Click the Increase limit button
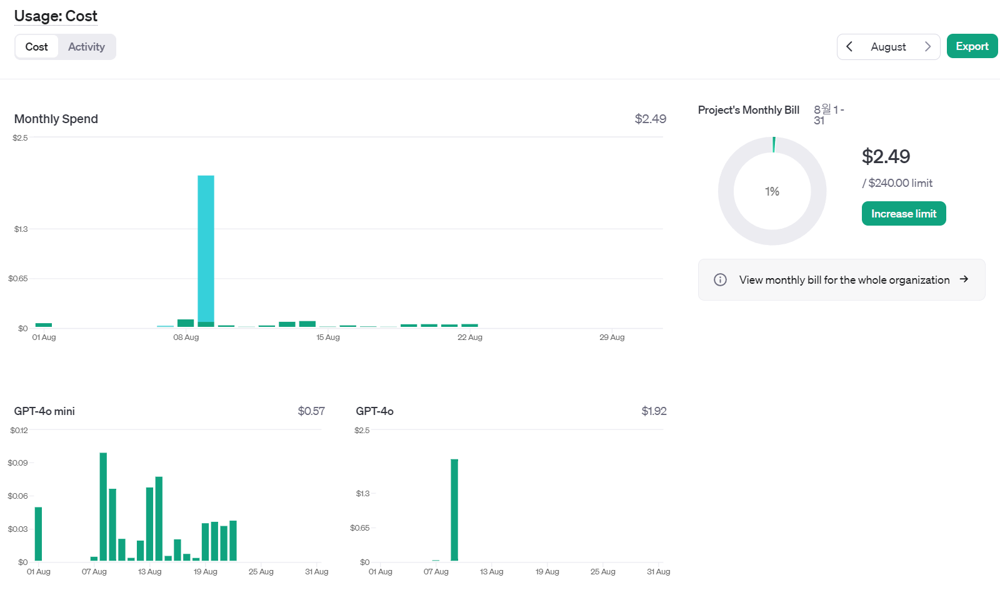1000x605 pixels. pos(904,214)
